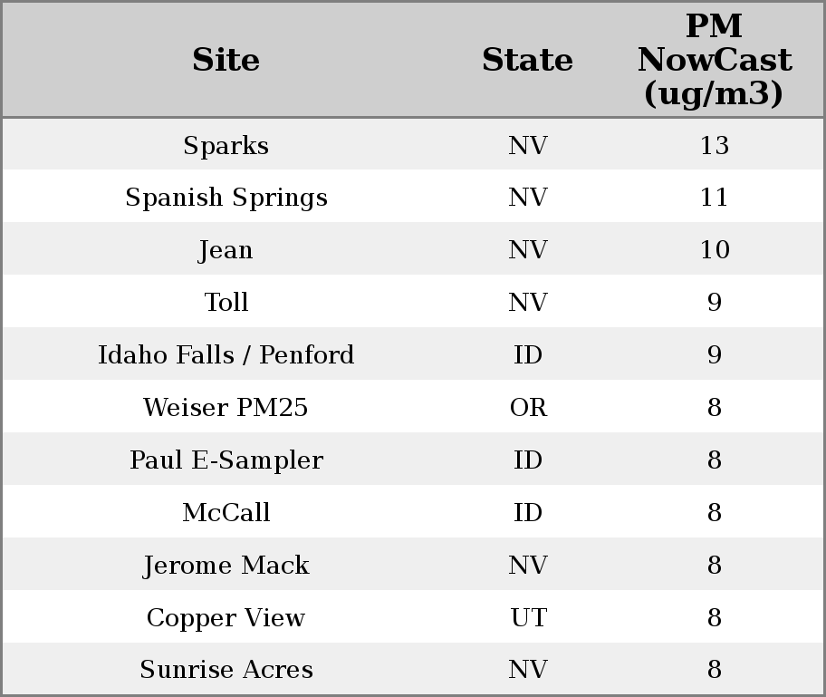This screenshot has width=826, height=697.
Task: Select the McCall site cell
Action: (226, 513)
